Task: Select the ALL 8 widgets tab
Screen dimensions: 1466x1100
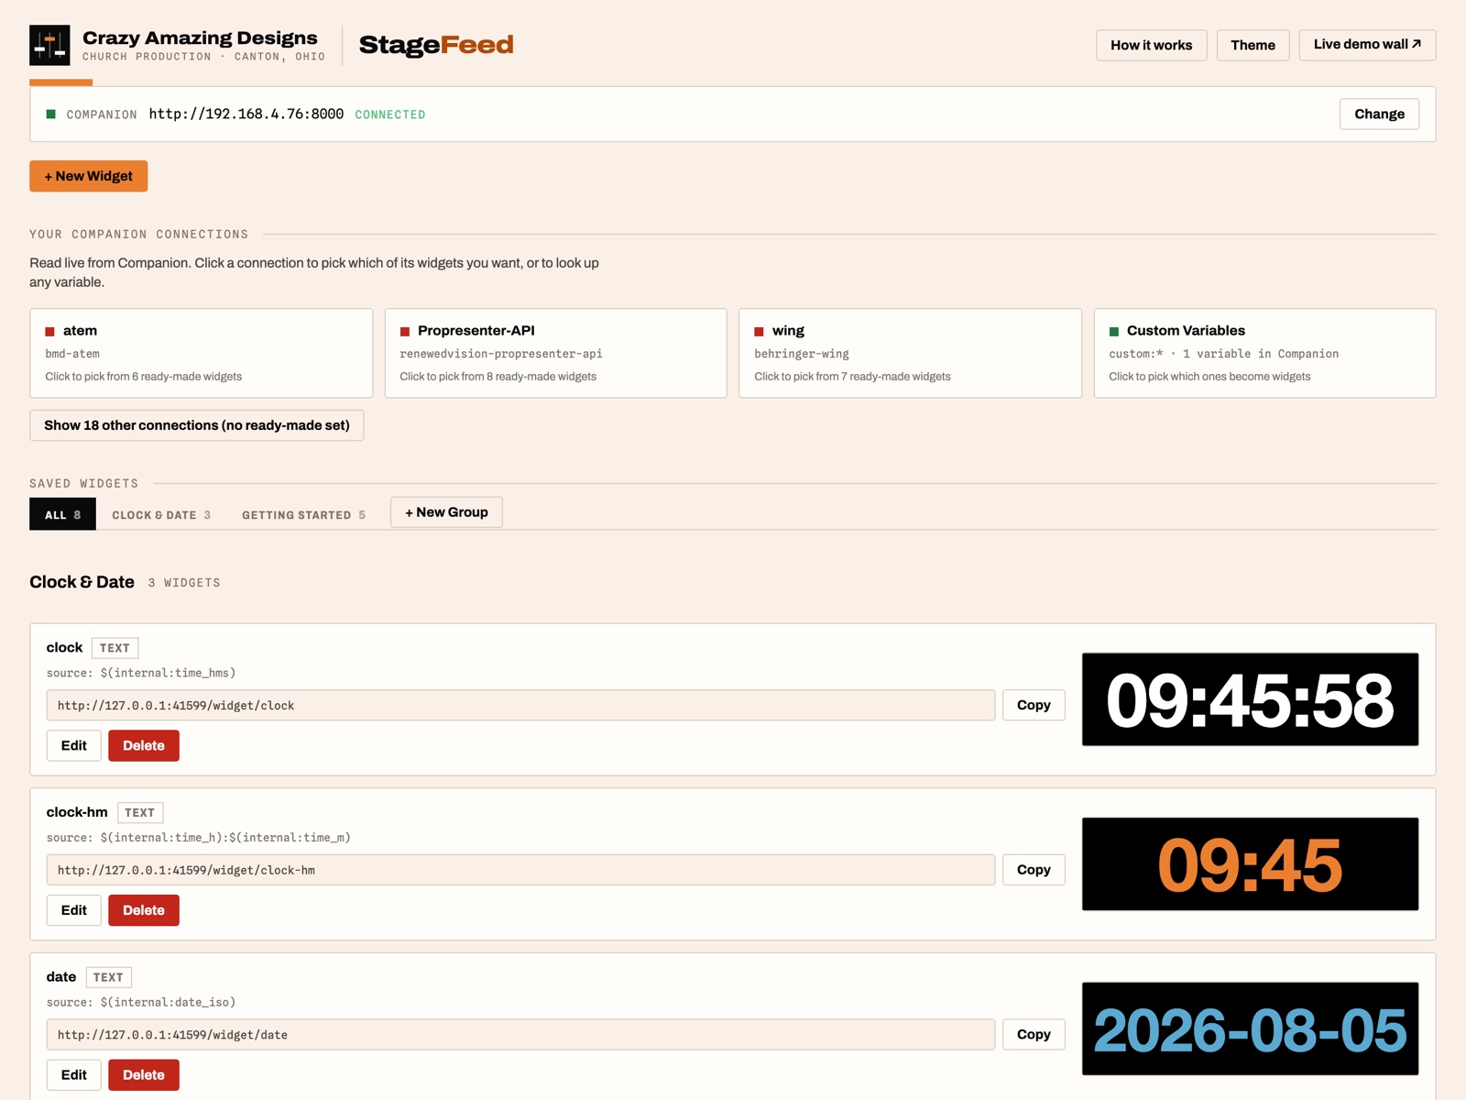Action: pyautogui.click(x=62, y=514)
